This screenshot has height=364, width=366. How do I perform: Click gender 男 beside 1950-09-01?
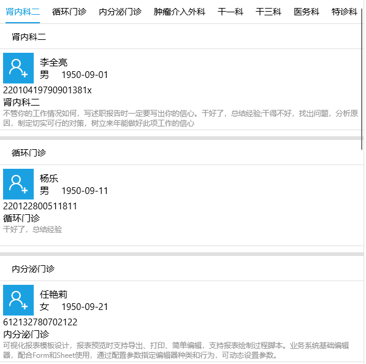coord(44,75)
